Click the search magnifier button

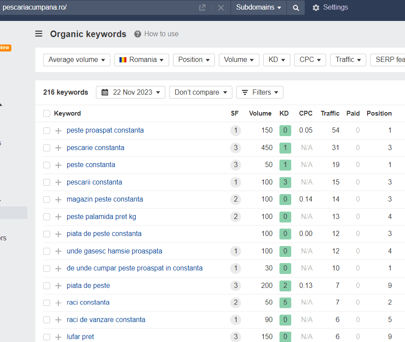tap(296, 8)
